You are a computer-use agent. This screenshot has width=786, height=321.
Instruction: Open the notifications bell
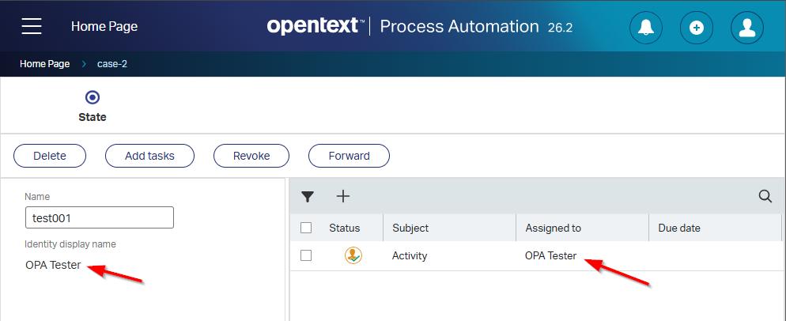coord(645,28)
